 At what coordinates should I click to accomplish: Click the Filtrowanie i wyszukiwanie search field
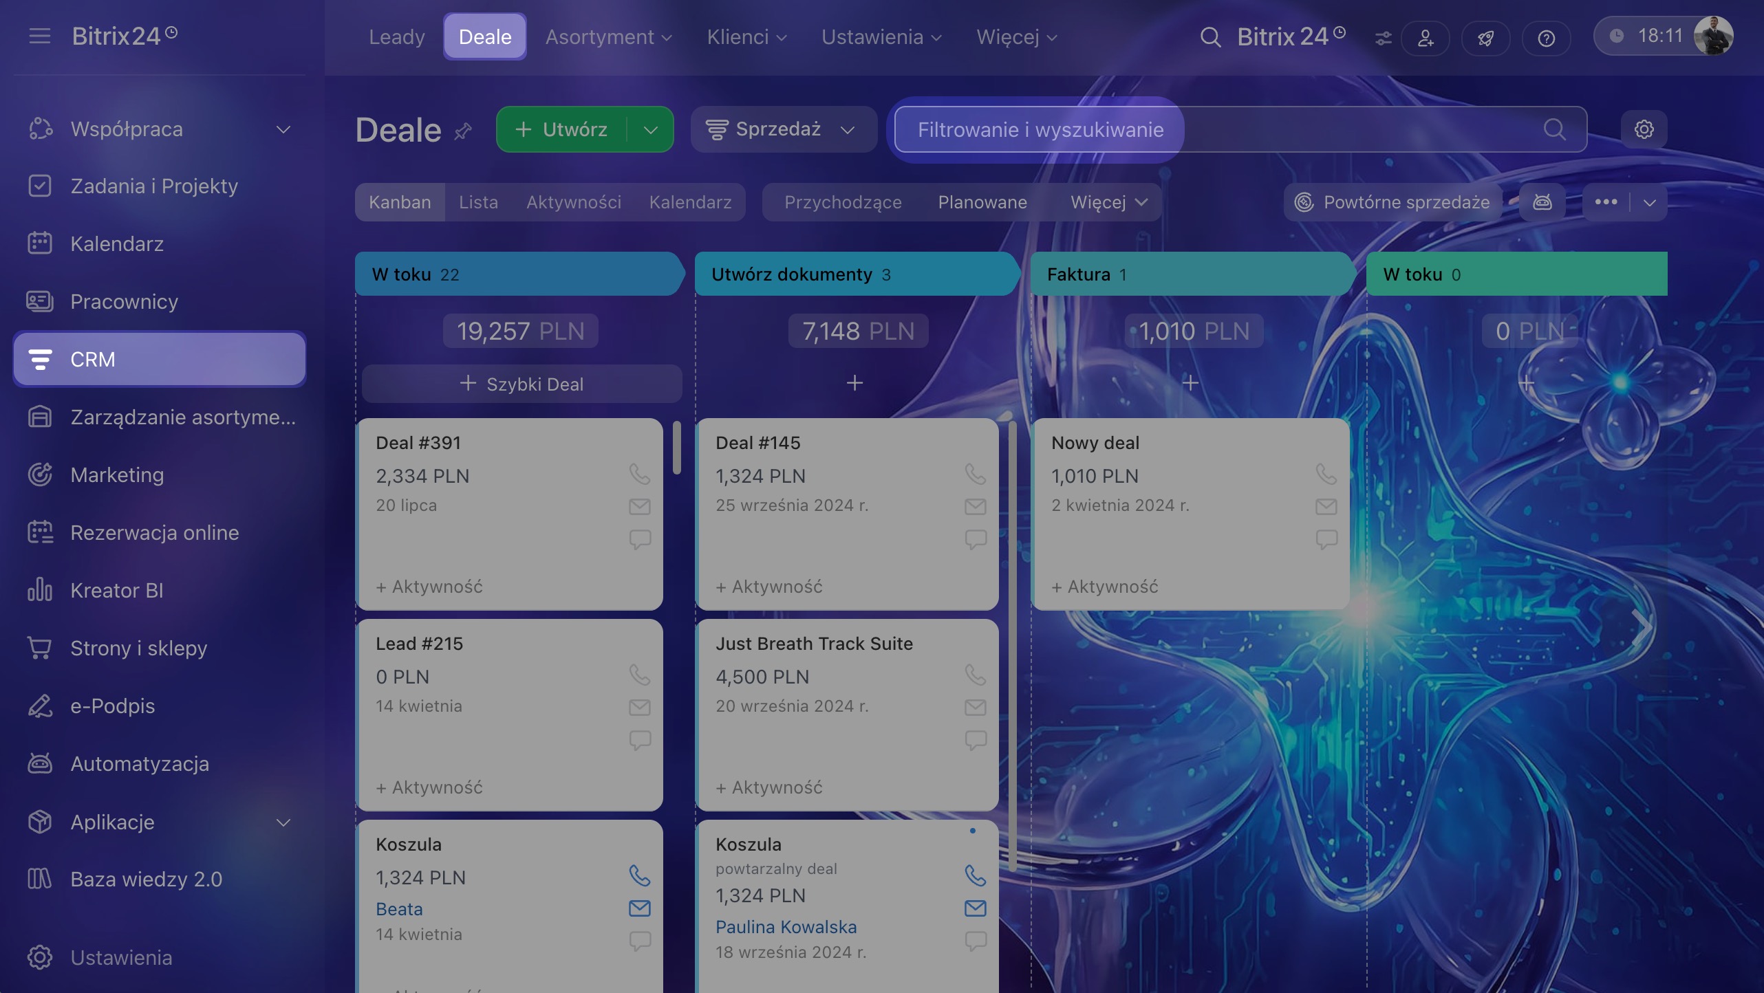click(x=1240, y=129)
